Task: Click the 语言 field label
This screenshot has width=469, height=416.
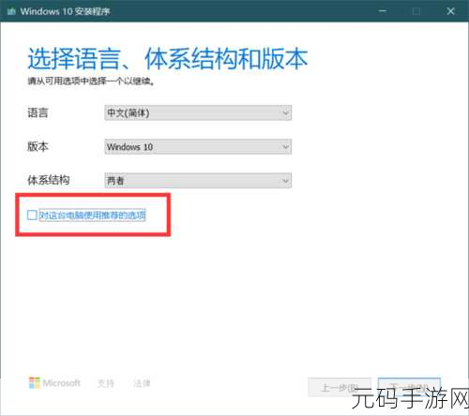Action: coord(38,112)
